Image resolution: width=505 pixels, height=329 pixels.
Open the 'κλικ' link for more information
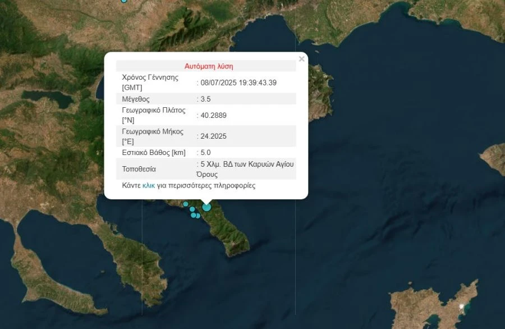coord(148,185)
